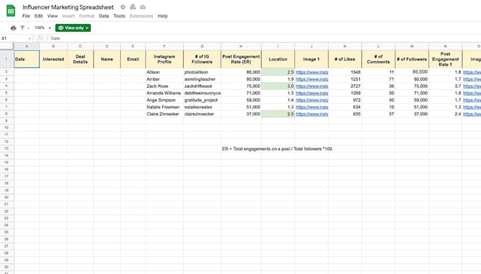The width and height of the screenshot is (481, 274).
Task: Click the select-all corner box
Action: [6, 46]
